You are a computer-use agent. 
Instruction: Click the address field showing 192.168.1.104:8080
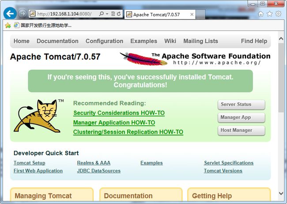64,14
